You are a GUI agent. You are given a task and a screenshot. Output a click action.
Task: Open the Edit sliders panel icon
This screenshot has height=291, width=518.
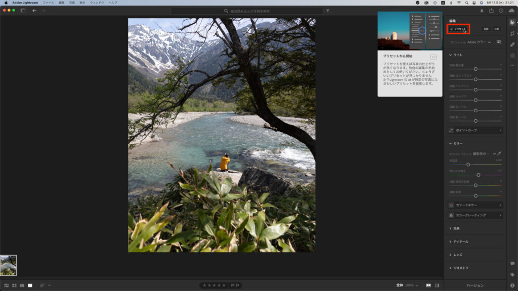[x=512, y=22]
